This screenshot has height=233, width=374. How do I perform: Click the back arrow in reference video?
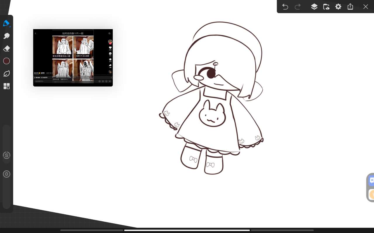point(36,33)
